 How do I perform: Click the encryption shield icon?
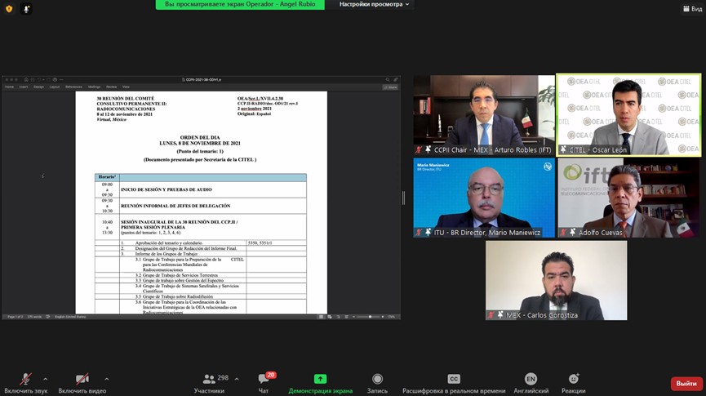[9, 8]
